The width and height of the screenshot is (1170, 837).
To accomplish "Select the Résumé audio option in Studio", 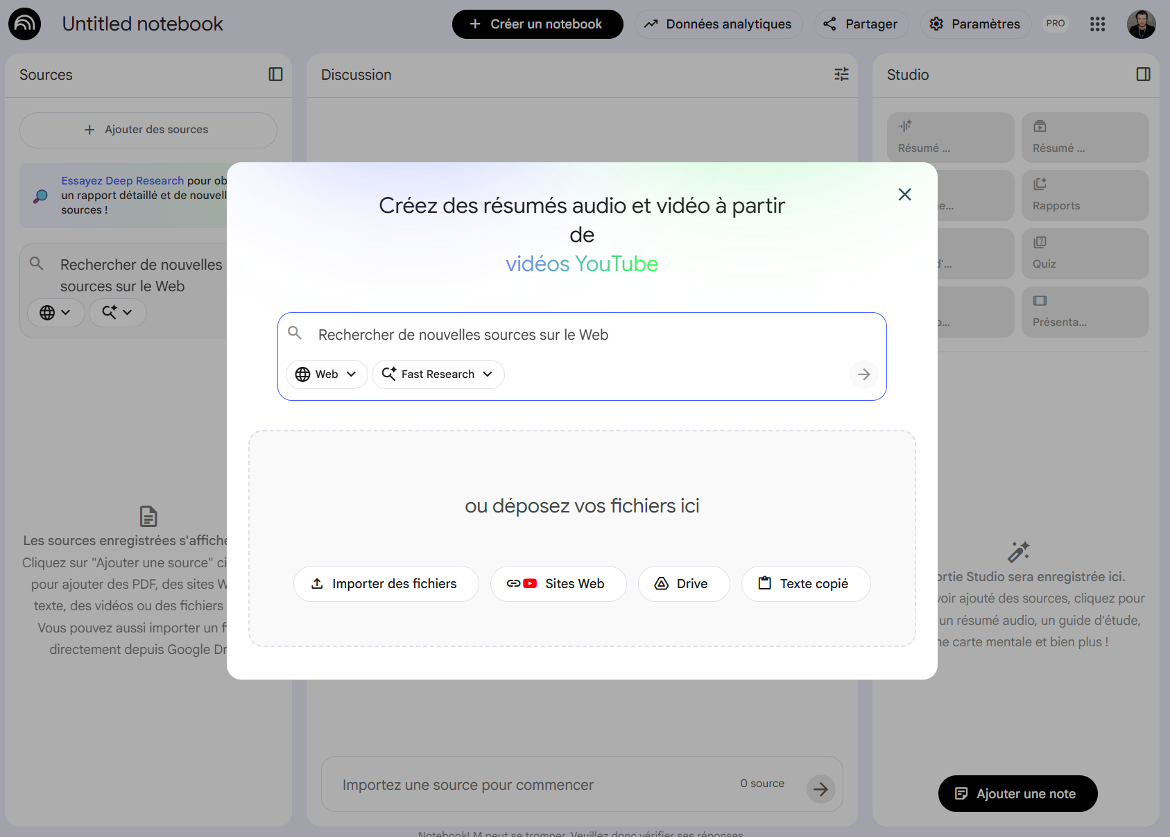I will [950, 137].
